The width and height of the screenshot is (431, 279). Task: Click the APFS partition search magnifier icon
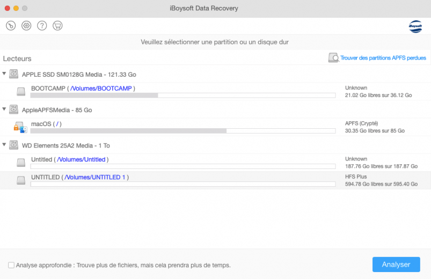click(333, 58)
